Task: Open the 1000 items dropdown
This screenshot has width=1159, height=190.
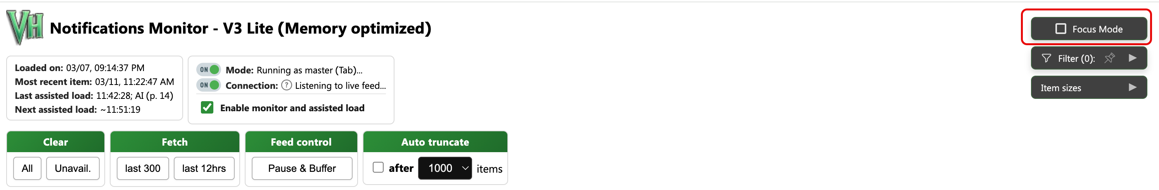Action: (445, 168)
